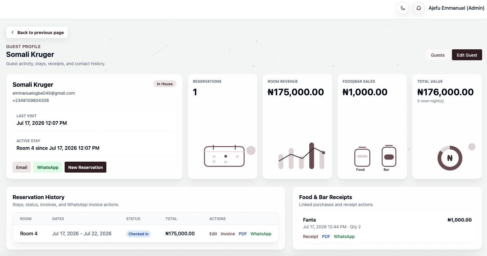487x256 pixels.
Task: Click the calendar illustration in Reservations card
Action: click(224, 156)
